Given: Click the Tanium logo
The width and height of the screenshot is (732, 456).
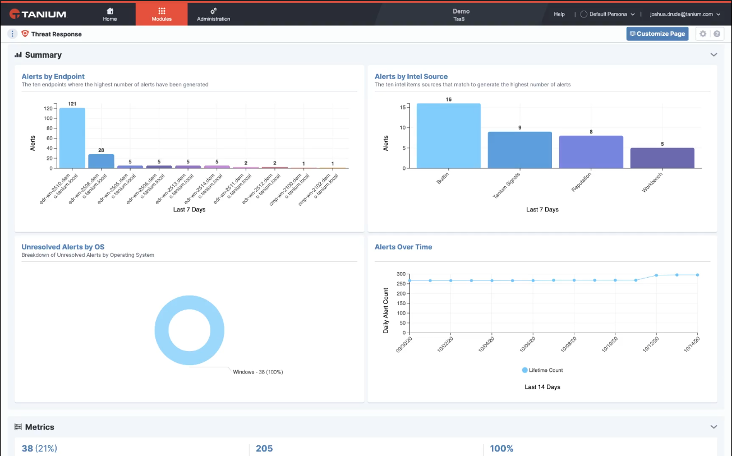Looking at the screenshot, I should coord(38,14).
